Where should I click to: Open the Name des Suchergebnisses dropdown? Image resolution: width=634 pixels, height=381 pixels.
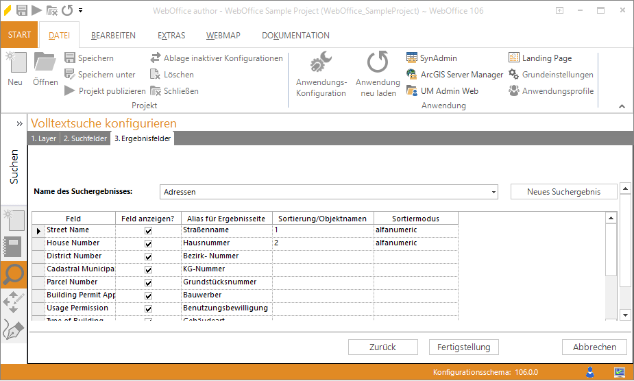coord(493,193)
